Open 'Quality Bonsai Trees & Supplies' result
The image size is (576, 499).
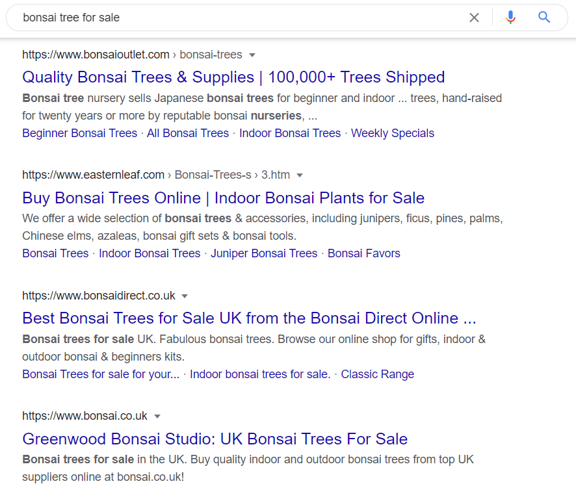click(233, 77)
